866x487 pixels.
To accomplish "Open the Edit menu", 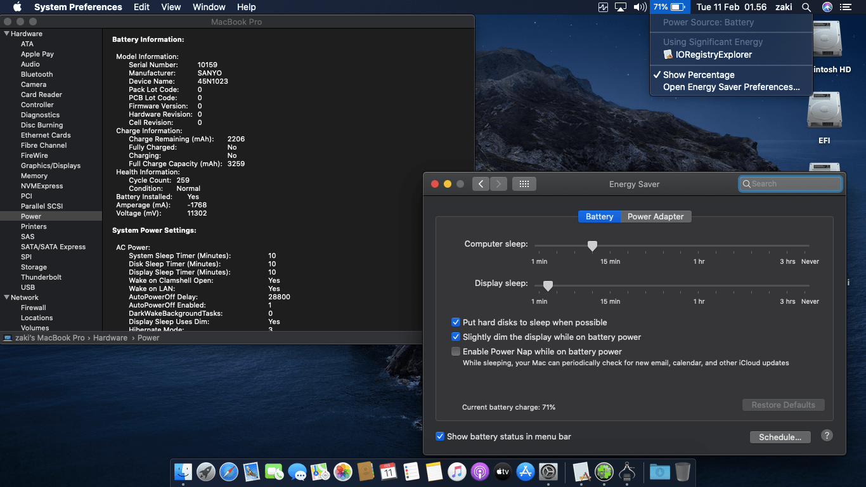I will (x=141, y=7).
